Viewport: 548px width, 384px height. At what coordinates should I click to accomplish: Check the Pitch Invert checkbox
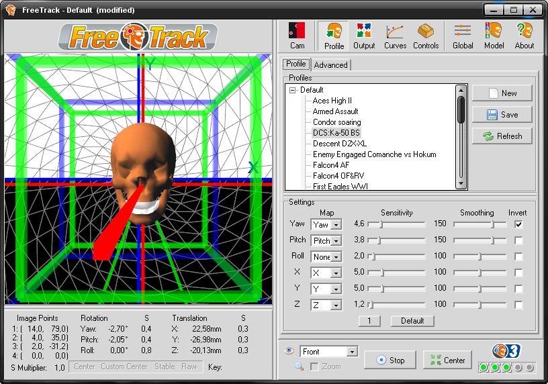click(x=518, y=240)
